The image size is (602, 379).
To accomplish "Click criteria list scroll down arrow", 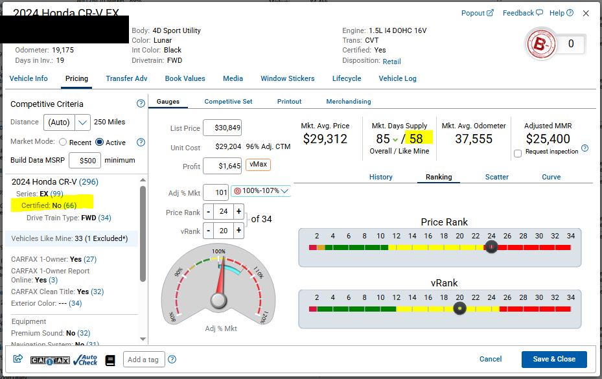I will (x=143, y=339).
